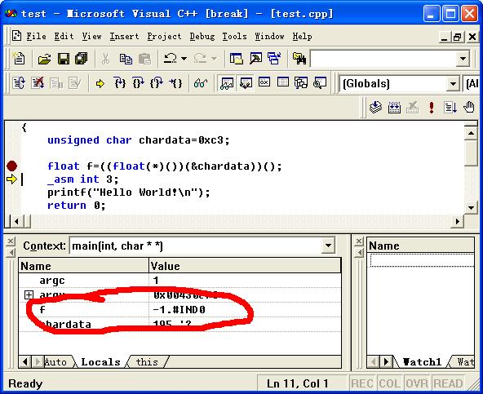Viewport: 483px width, 394px height.
Task: Open a file with the folder icon
Action: tap(45, 59)
